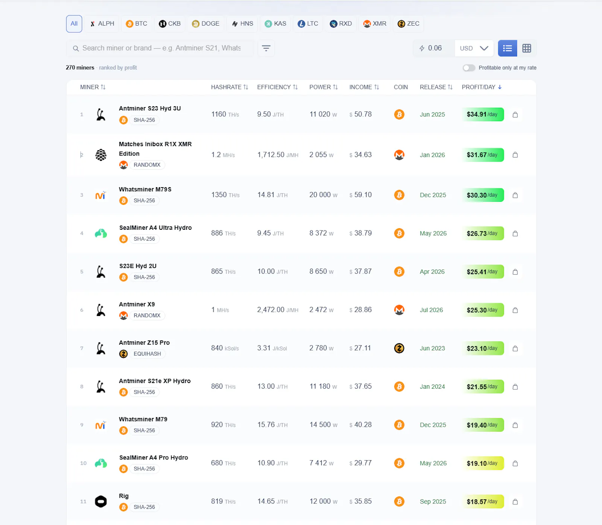Open S23E Hyd 2U miner page
The width and height of the screenshot is (602, 525).
point(138,266)
